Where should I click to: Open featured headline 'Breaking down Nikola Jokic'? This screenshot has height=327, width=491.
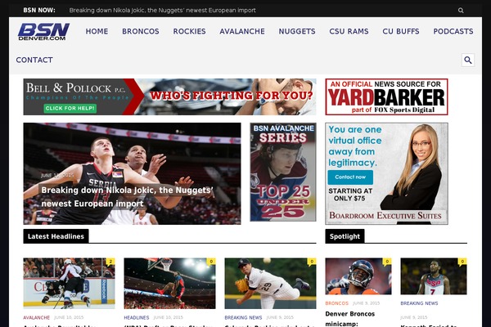[x=127, y=197]
